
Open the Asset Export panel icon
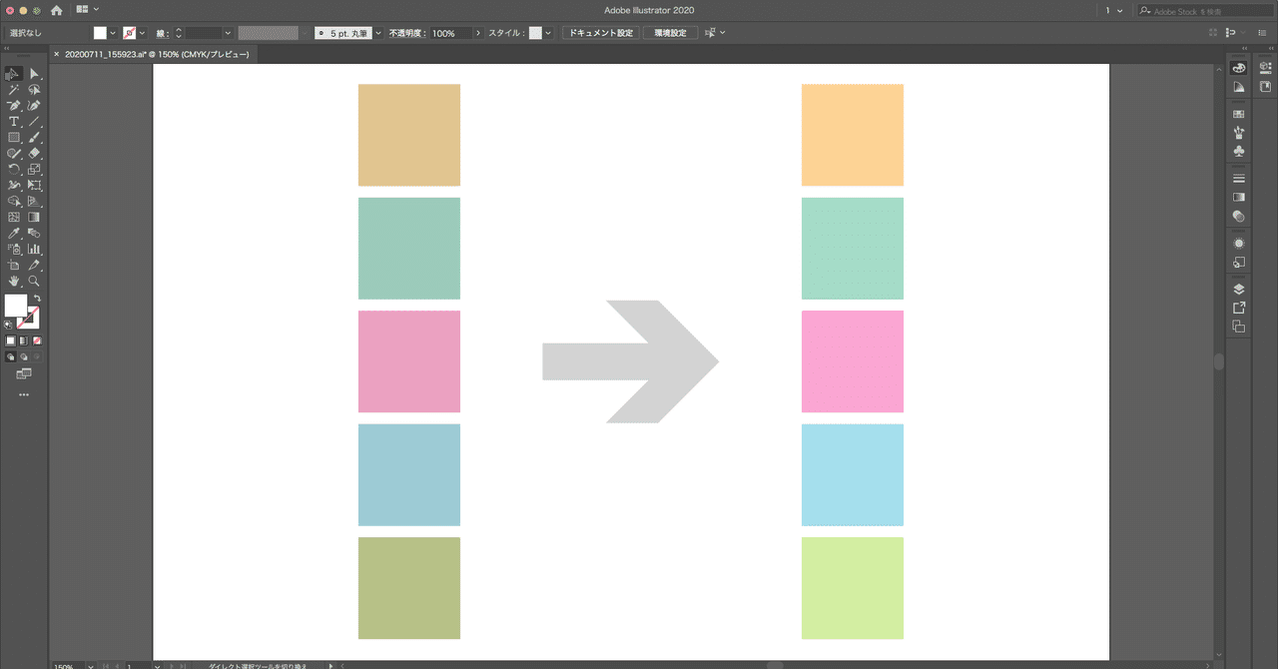1239,308
